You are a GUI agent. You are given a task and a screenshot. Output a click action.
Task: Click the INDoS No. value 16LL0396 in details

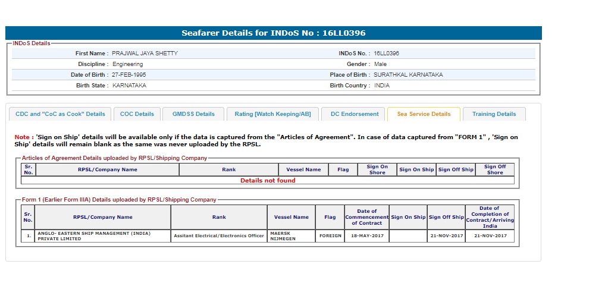(387, 54)
